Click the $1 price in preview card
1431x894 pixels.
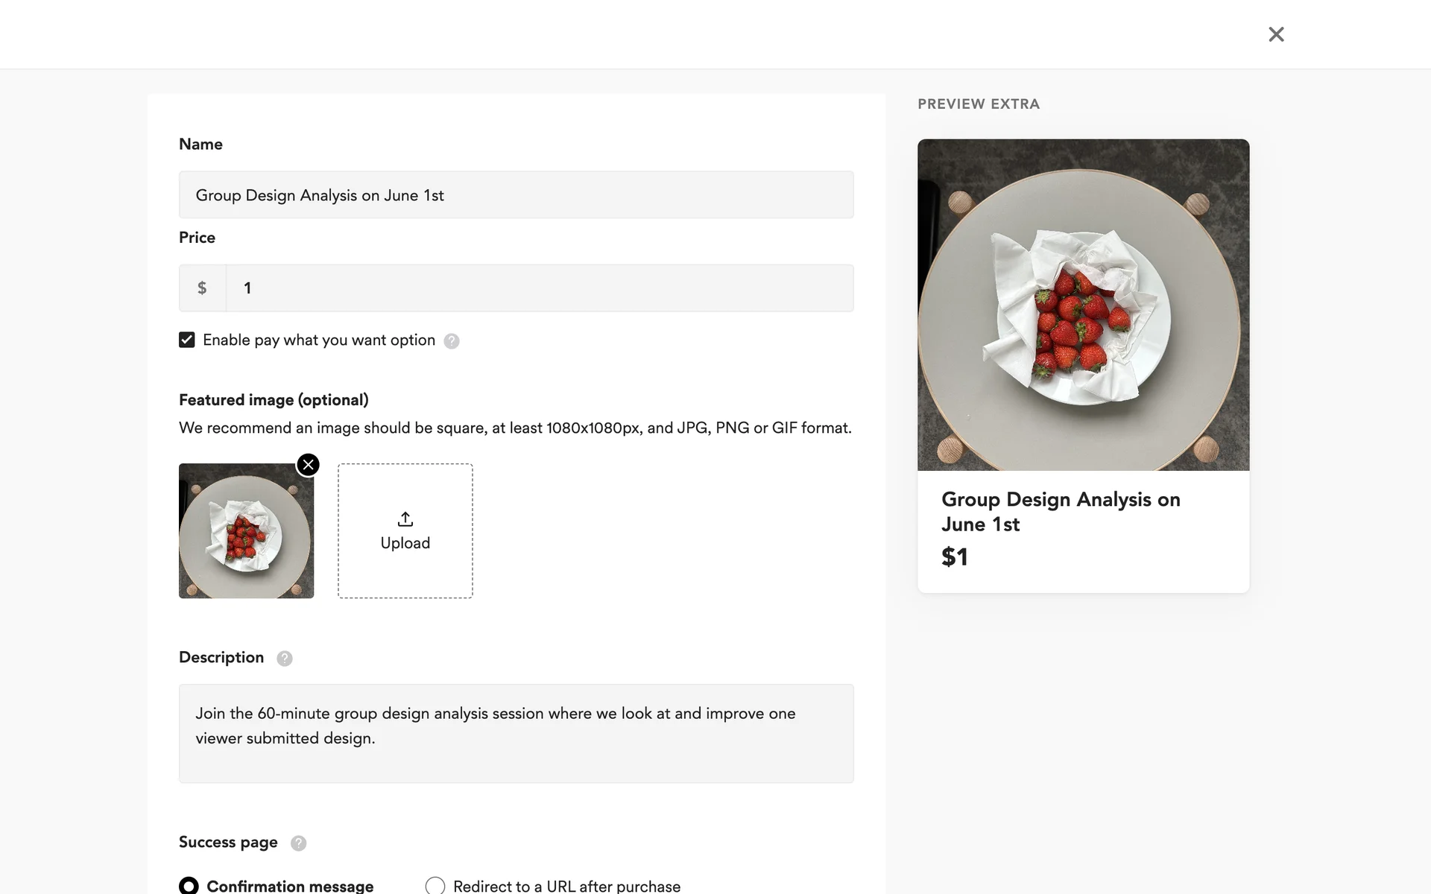coord(955,557)
